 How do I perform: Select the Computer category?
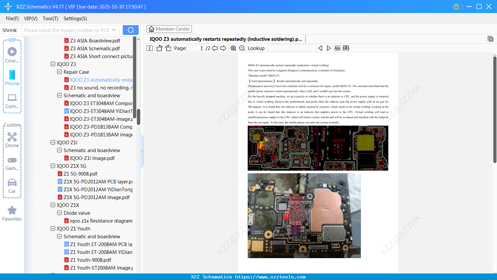[x=12, y=101]
